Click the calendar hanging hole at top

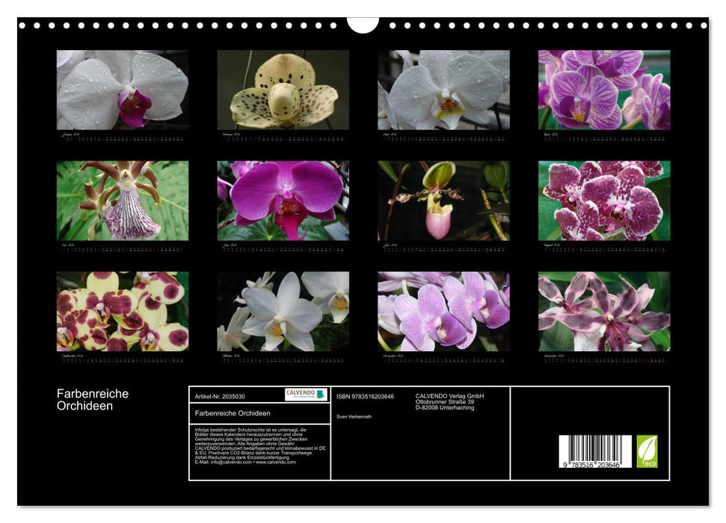click(x=363, y=25)
